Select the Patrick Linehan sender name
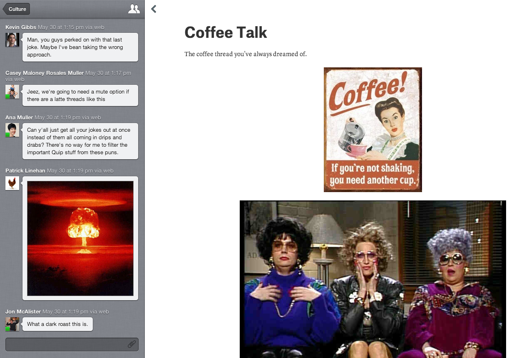519x358 pixels. [25, 171]
